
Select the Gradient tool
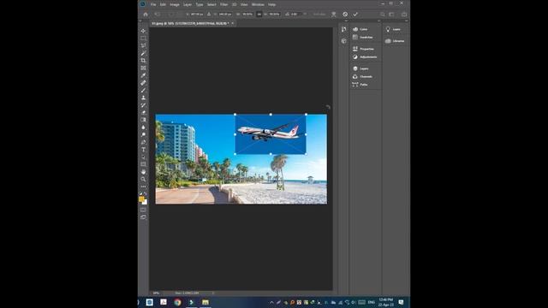(x=143, y=120)
